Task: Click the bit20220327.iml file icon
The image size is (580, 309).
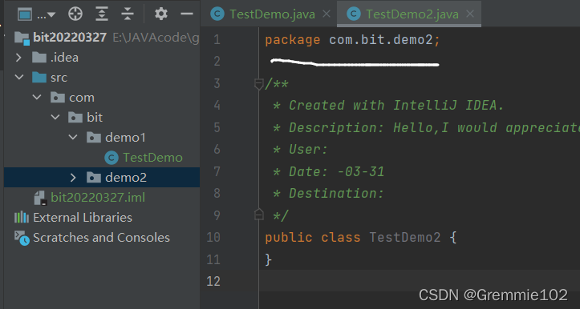Action: (x=40, y=198)
